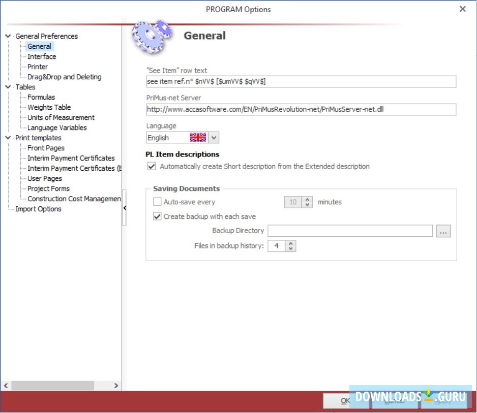Viewport: 477px width, 413px height.
Task: Open Front Pages print templates
Action: click(46, 148)
